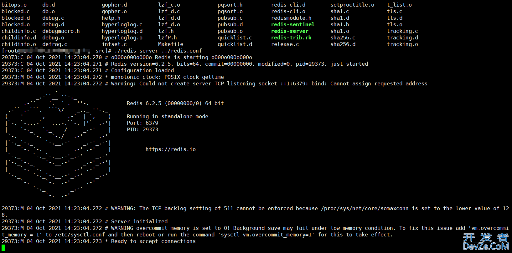Screen dimensions: 512x253
Task: Click the release.c file name
Action: pos(285,44)
